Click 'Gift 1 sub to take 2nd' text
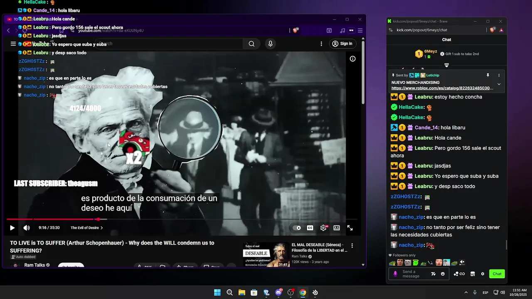The width and height of the screenshot is (532, 299). pyautogui.click(x=462, y=54)
